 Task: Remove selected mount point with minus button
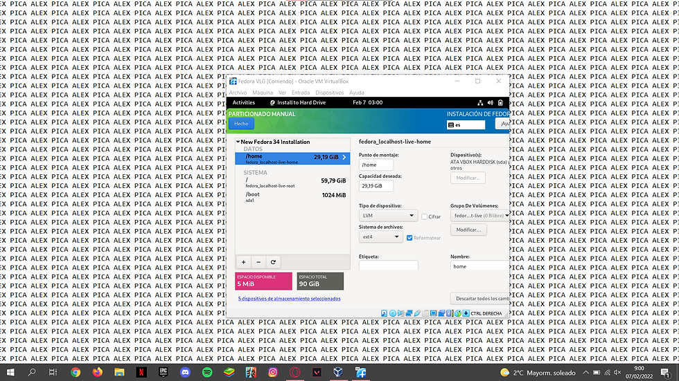[258, 262]
